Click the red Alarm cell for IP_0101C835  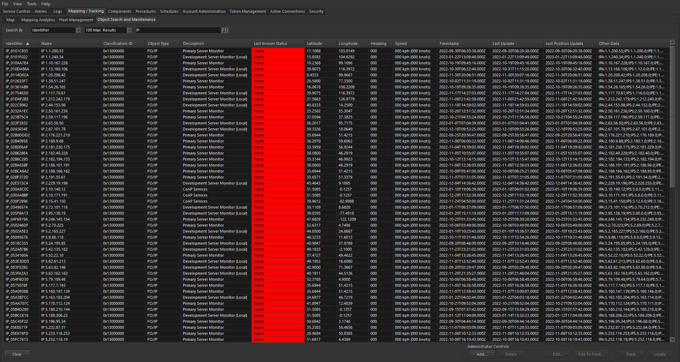click(278, 51)
